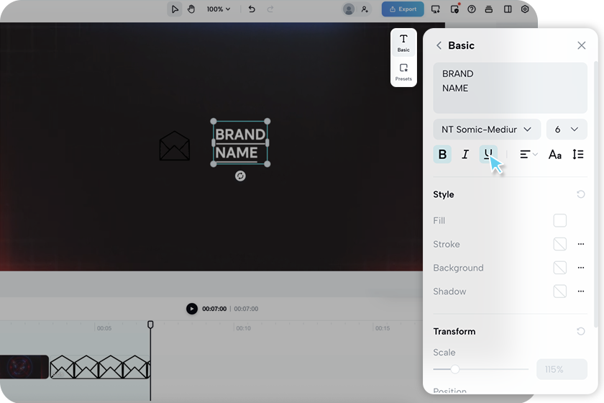Toggle bold formatting
This screenshot has height=403, width=604.
(x=442, y=154)
